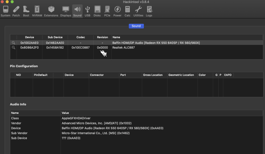Select sub device 0x1462AAE0
265x154 pixels.
click(55, 43)
